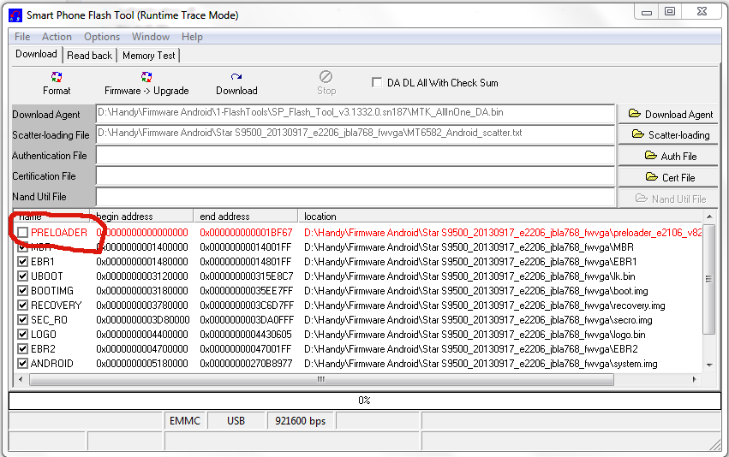Screen dimensions: 729x457
Task: Switch to the Read back tab
Action: click(89, 56)
